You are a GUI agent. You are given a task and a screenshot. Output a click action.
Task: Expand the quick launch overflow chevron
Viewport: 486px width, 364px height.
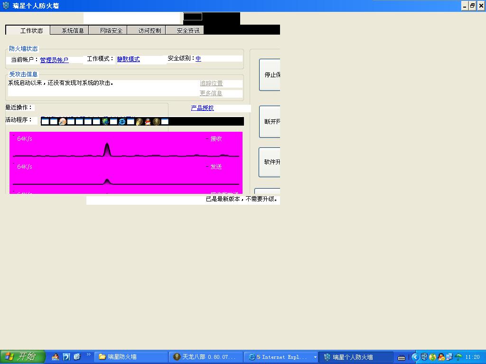point(89,355)
